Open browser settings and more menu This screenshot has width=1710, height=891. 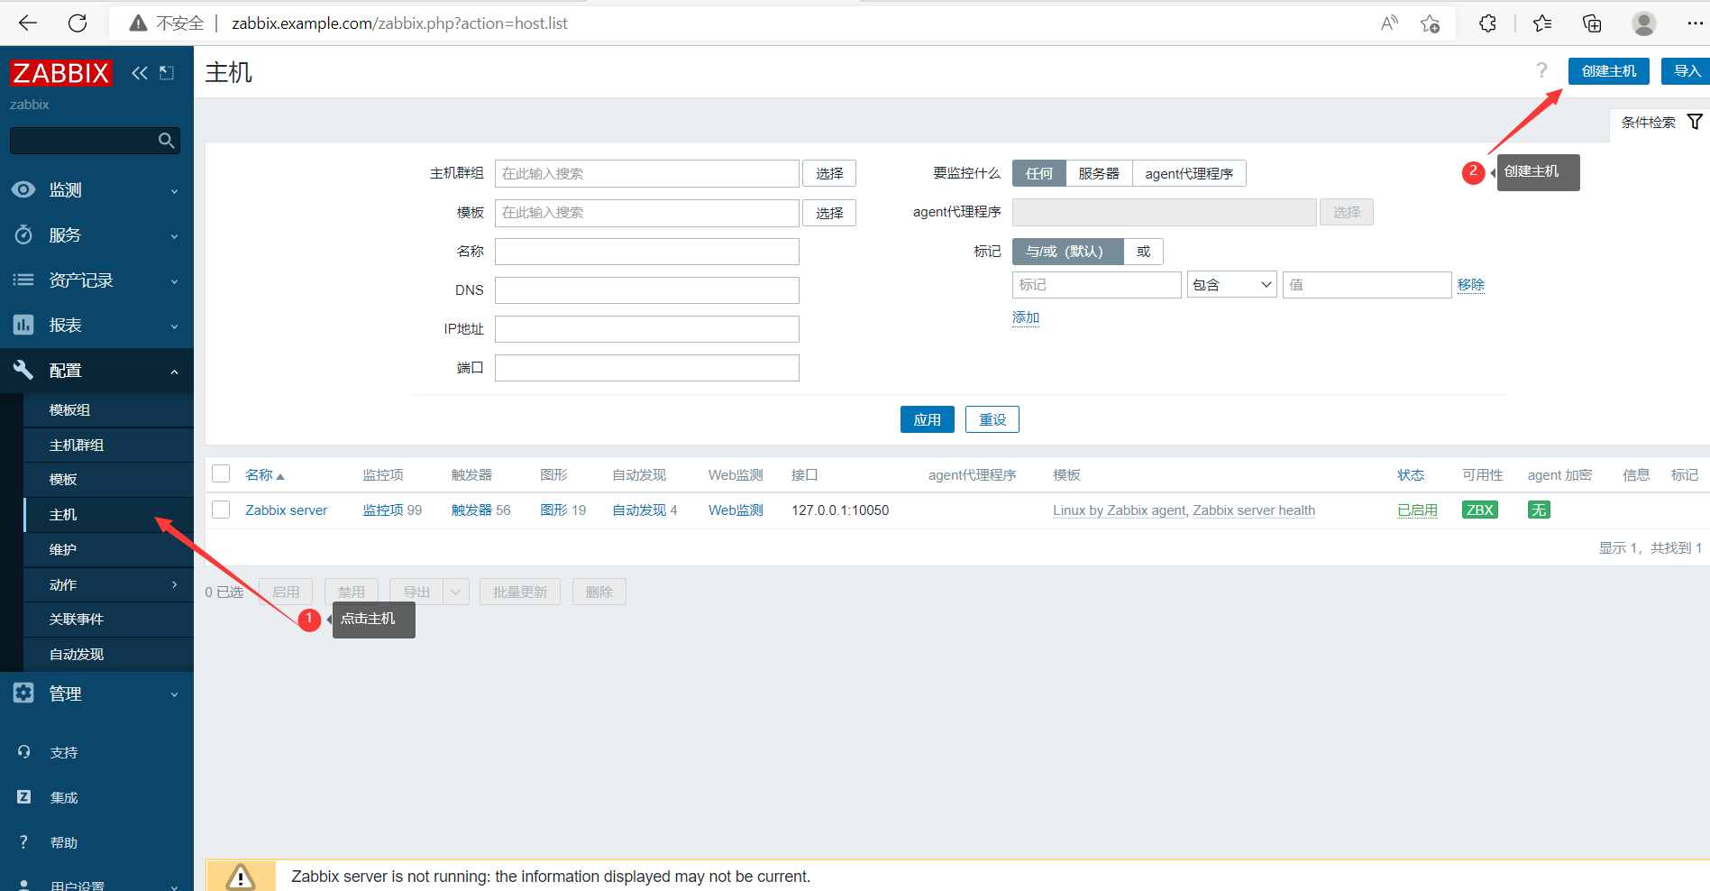(x=1695, y=23)
